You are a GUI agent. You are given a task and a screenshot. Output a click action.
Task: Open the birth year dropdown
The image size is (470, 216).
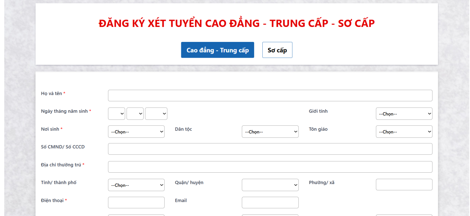(x=156, y=114)
